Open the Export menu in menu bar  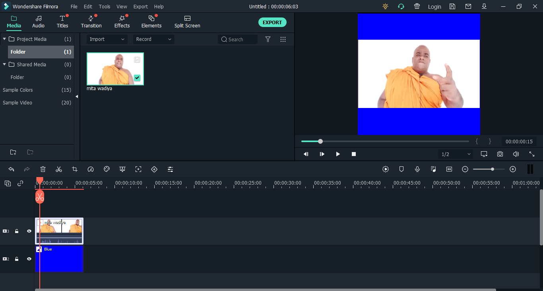click(140, 6)
